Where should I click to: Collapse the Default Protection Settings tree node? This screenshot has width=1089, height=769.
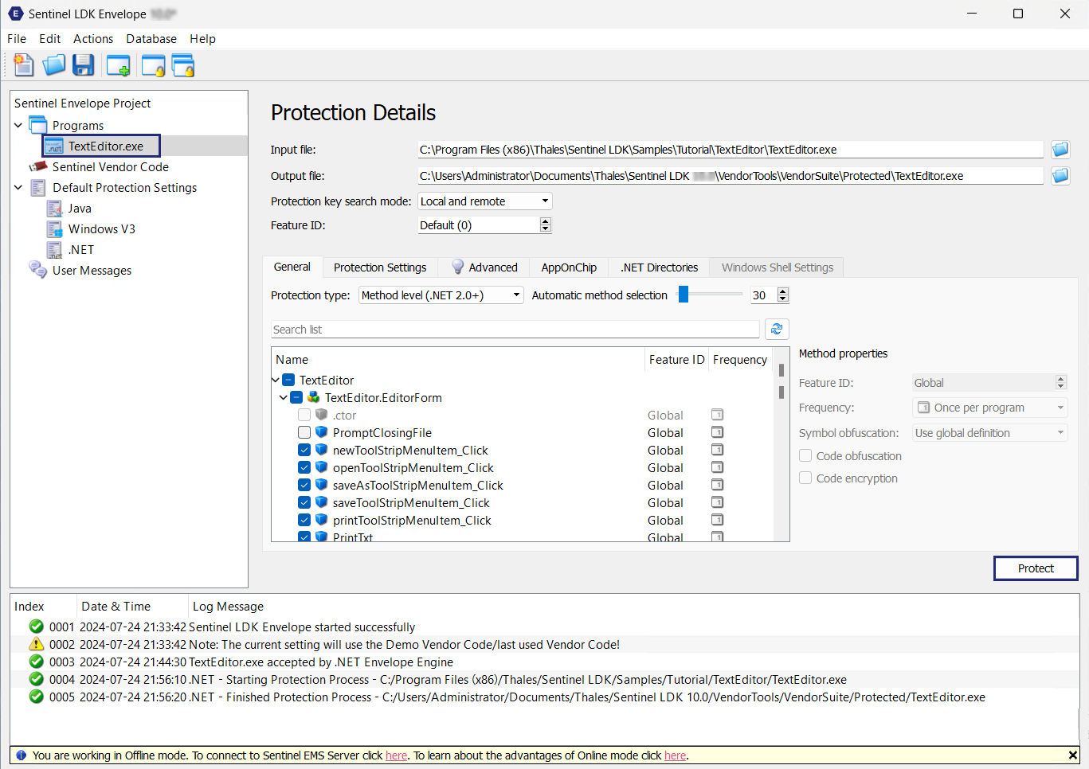pyautogui.click(x=18, y=188)
